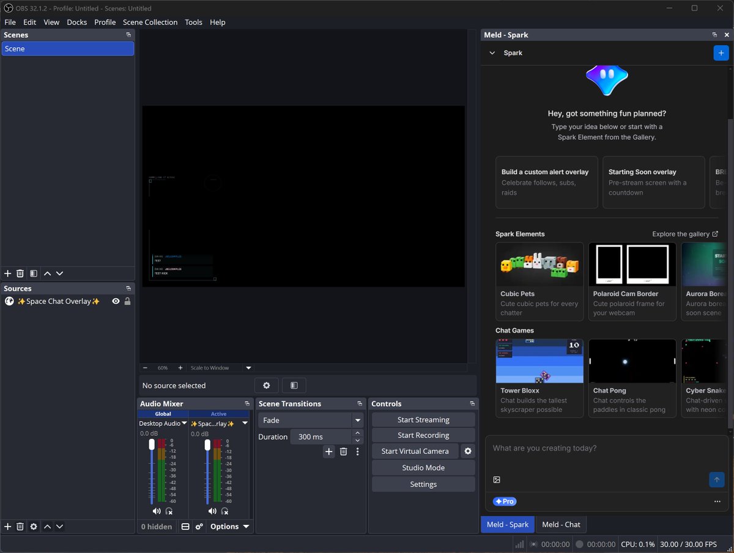Mute Space Chat Overlay audio speaker icon

[x=212, y=511]
